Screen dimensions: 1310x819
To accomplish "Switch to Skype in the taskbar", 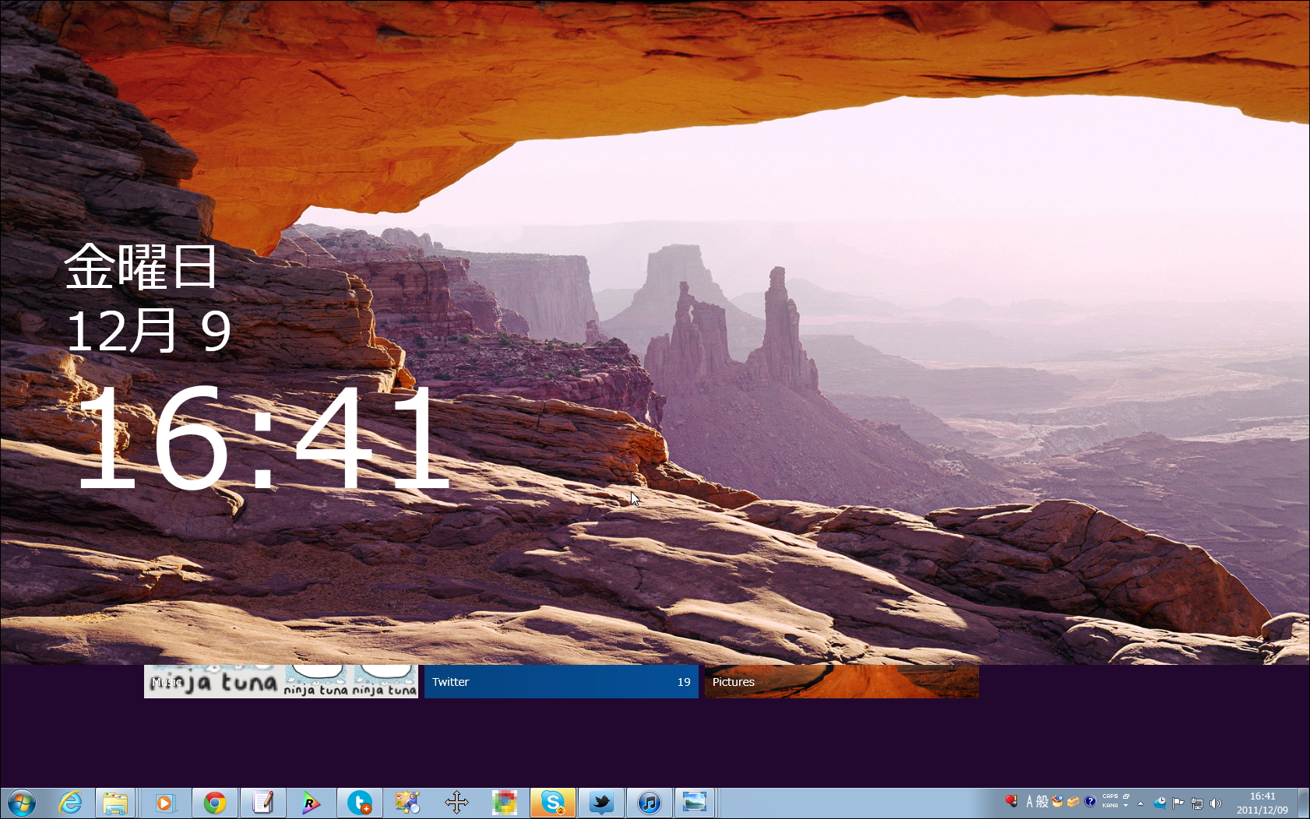I will click(553, 803).
